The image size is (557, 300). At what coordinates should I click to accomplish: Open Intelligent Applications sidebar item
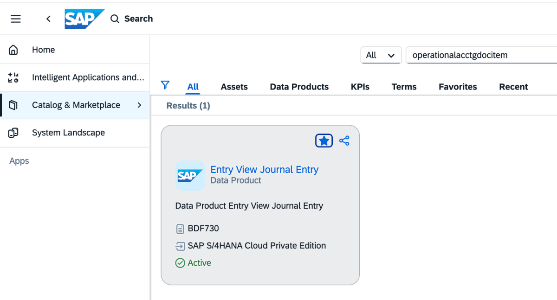[88, 77]
